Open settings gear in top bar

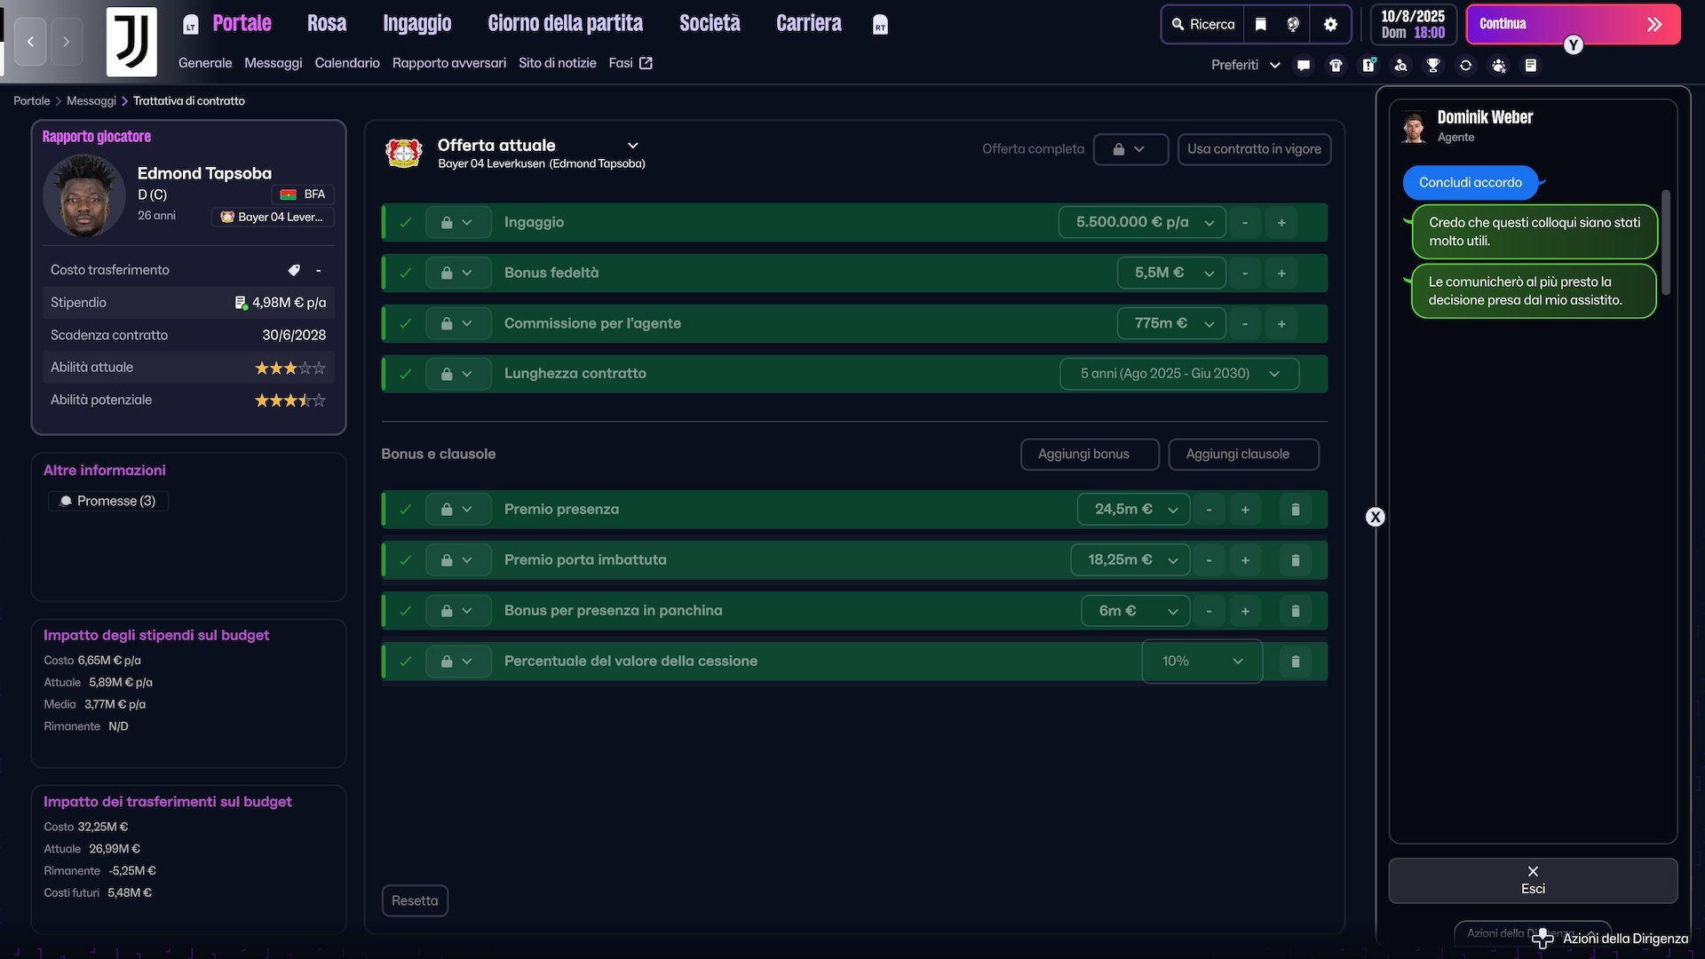point(1330,24)
